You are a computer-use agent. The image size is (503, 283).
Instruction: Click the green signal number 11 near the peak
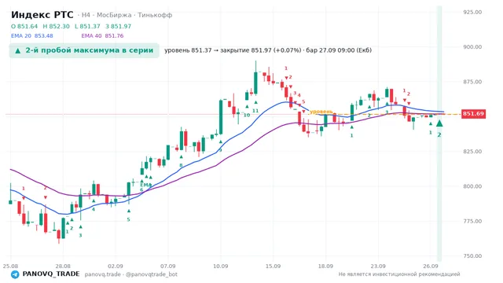[x=255, y=111]
